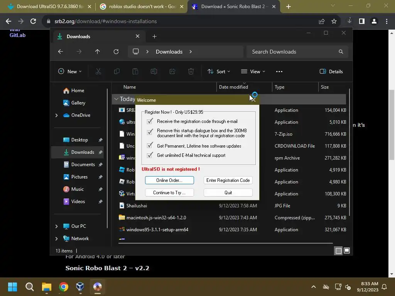Click the PC icon in the address bar
This screenshot has height=296, width=395.
point(136,52)
